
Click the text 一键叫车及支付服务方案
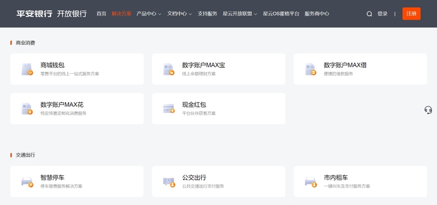(x=347, y=186)
